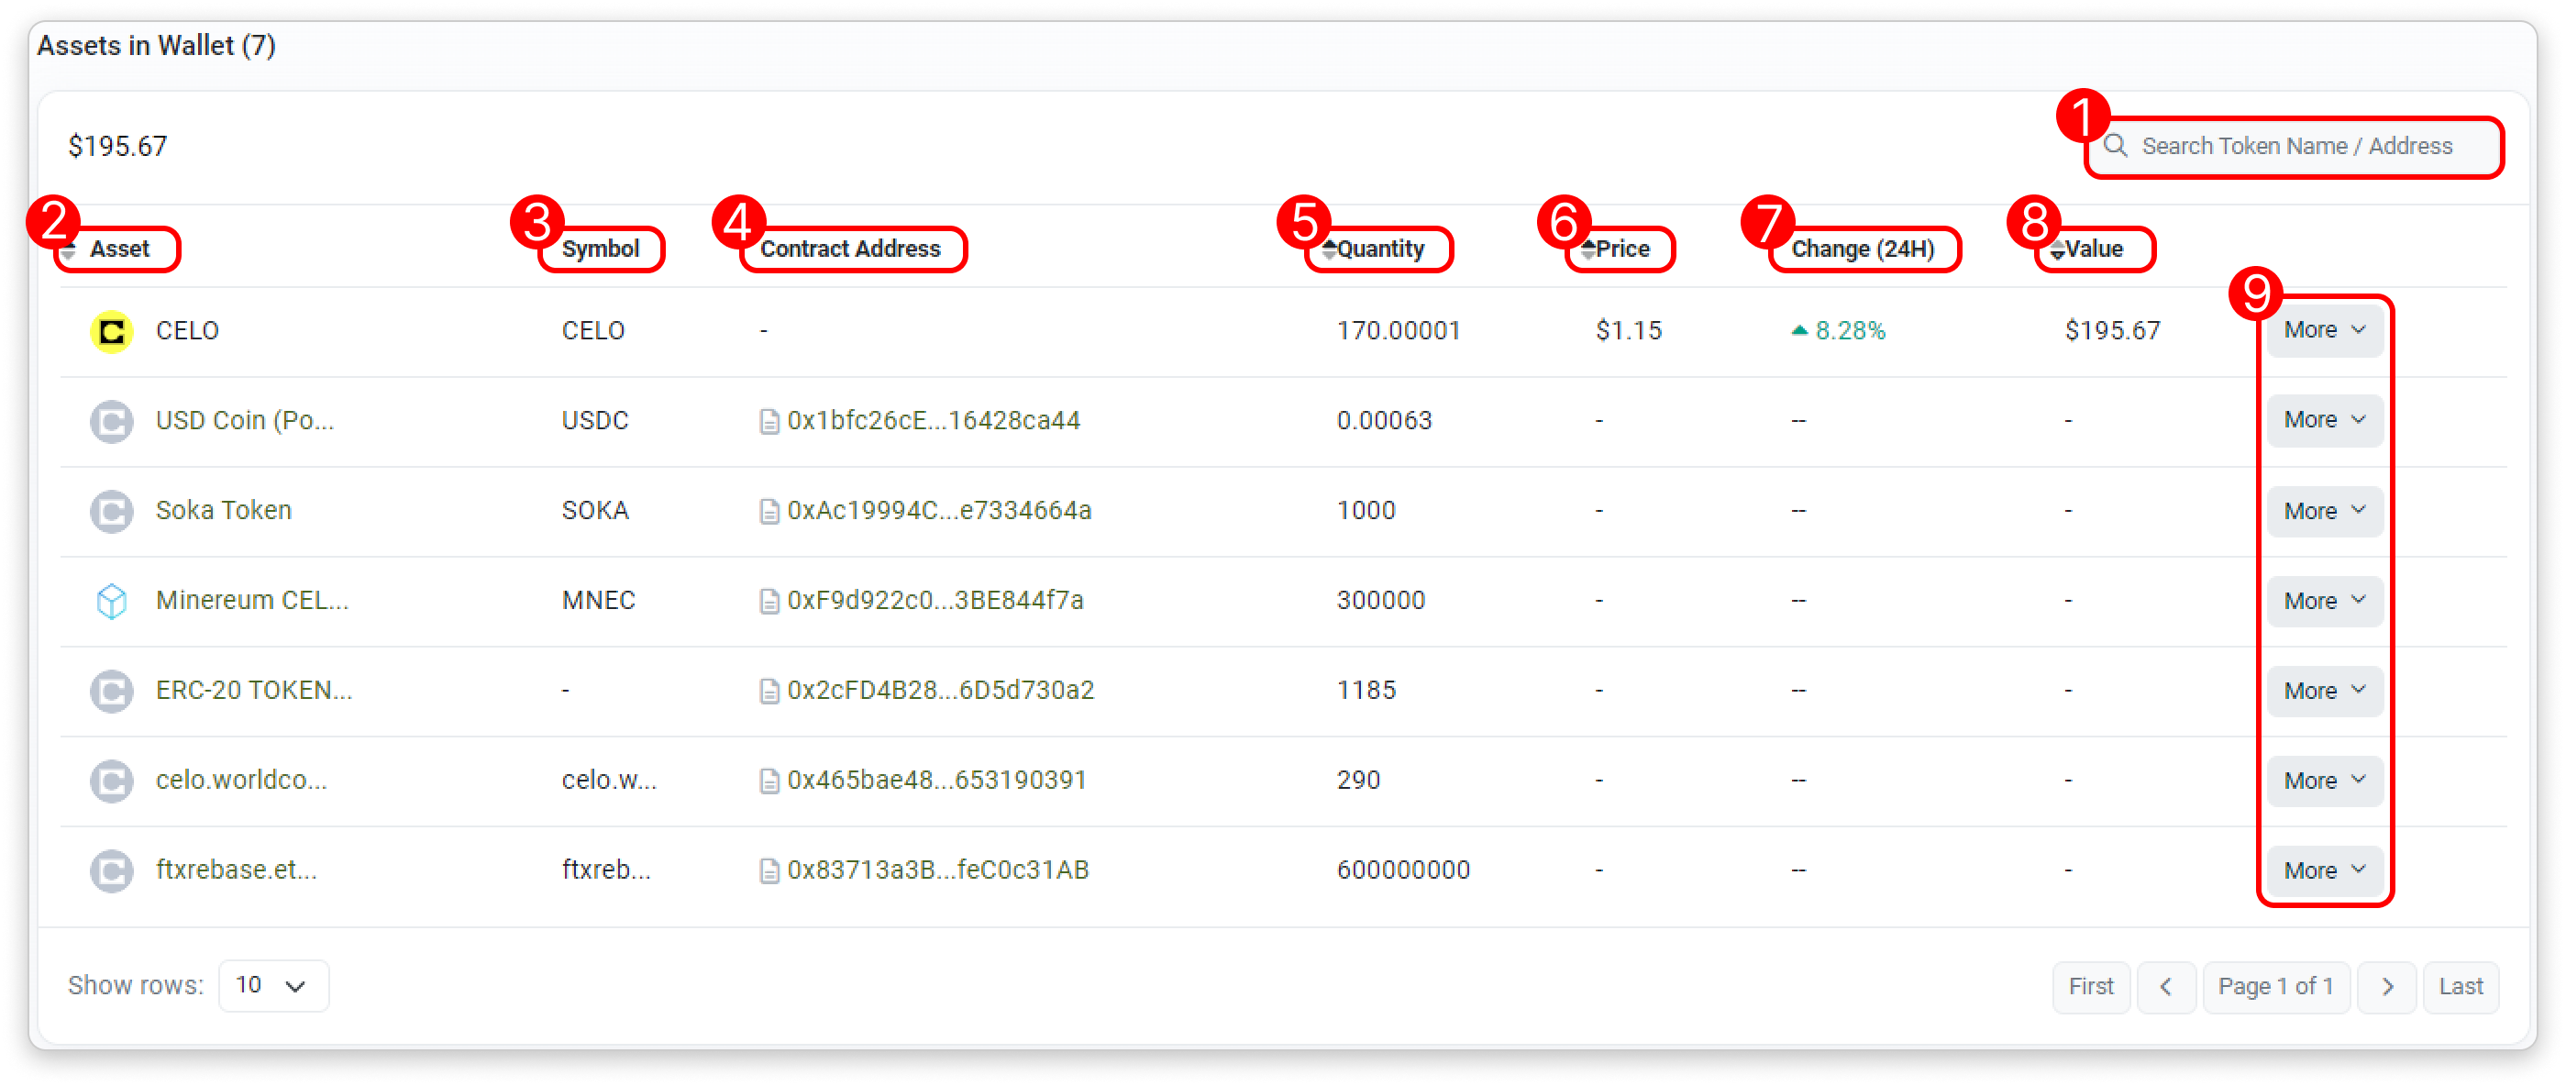Image resolution: width=2566 pixels, height=1086 pixels.
Task: Sort the table by Asset column
Action: pyautogui.click(x=117, y=249)
